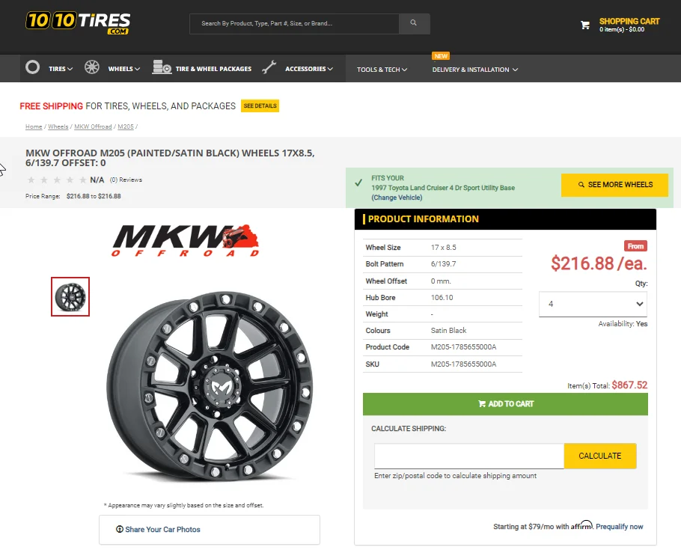Click the wheel rim icon in navigation
This screenshot has width=681, height=553.
click(x=91, y=67)
